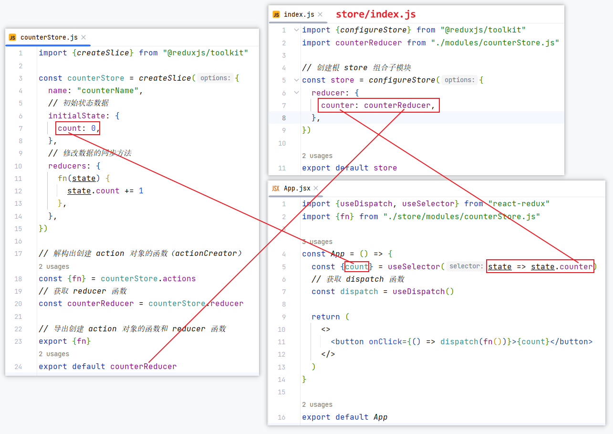613x434 pixels.
Task: Click 'counterStore.reducer' on line 20
Action: 196,304
